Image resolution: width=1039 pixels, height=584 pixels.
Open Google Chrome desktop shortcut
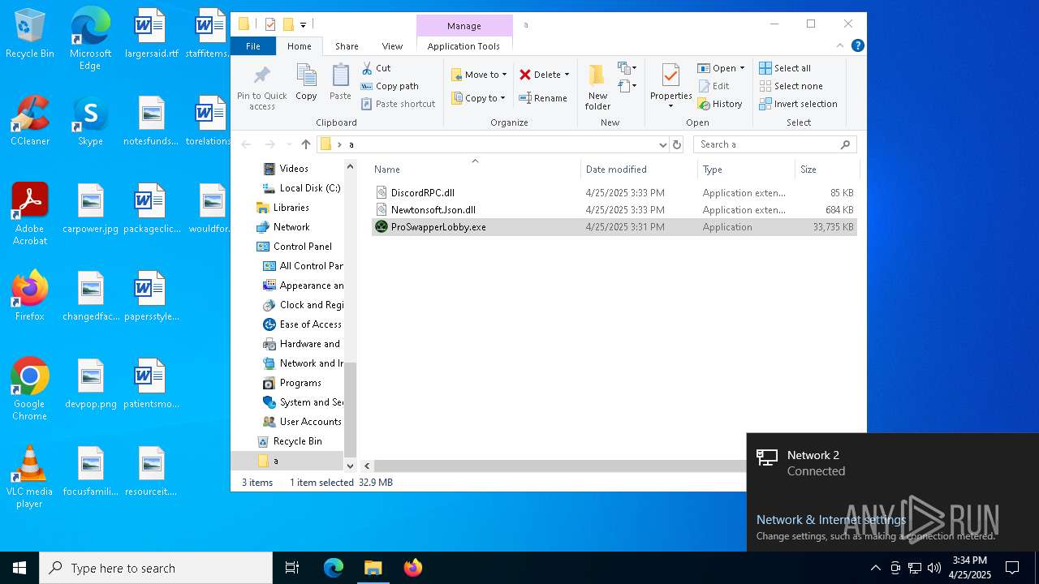pyautogui.click(x=30, y=390)
